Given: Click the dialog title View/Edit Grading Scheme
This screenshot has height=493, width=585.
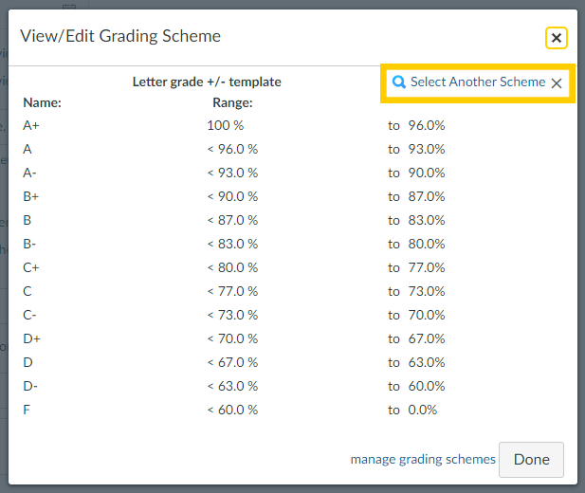Looking at the screenshot, I should coord(120,37).
